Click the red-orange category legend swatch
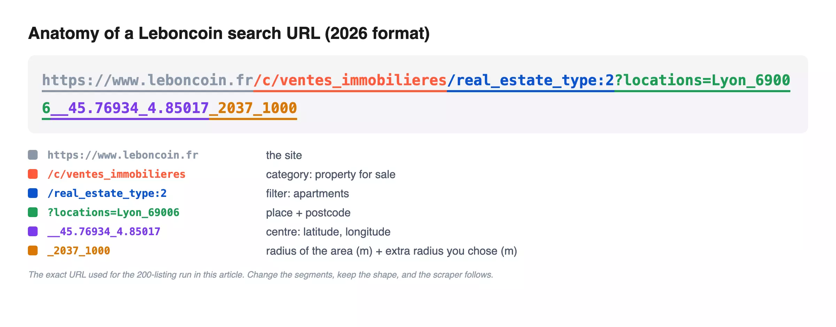The image size is (836, 327). pyautogui.click(x=33, y=174)
